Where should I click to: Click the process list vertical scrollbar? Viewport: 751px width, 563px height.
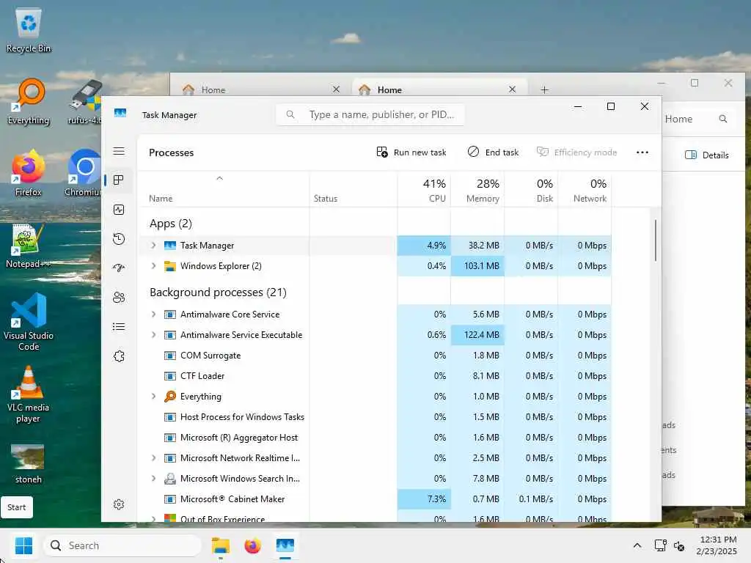click(x=655, y=240)
